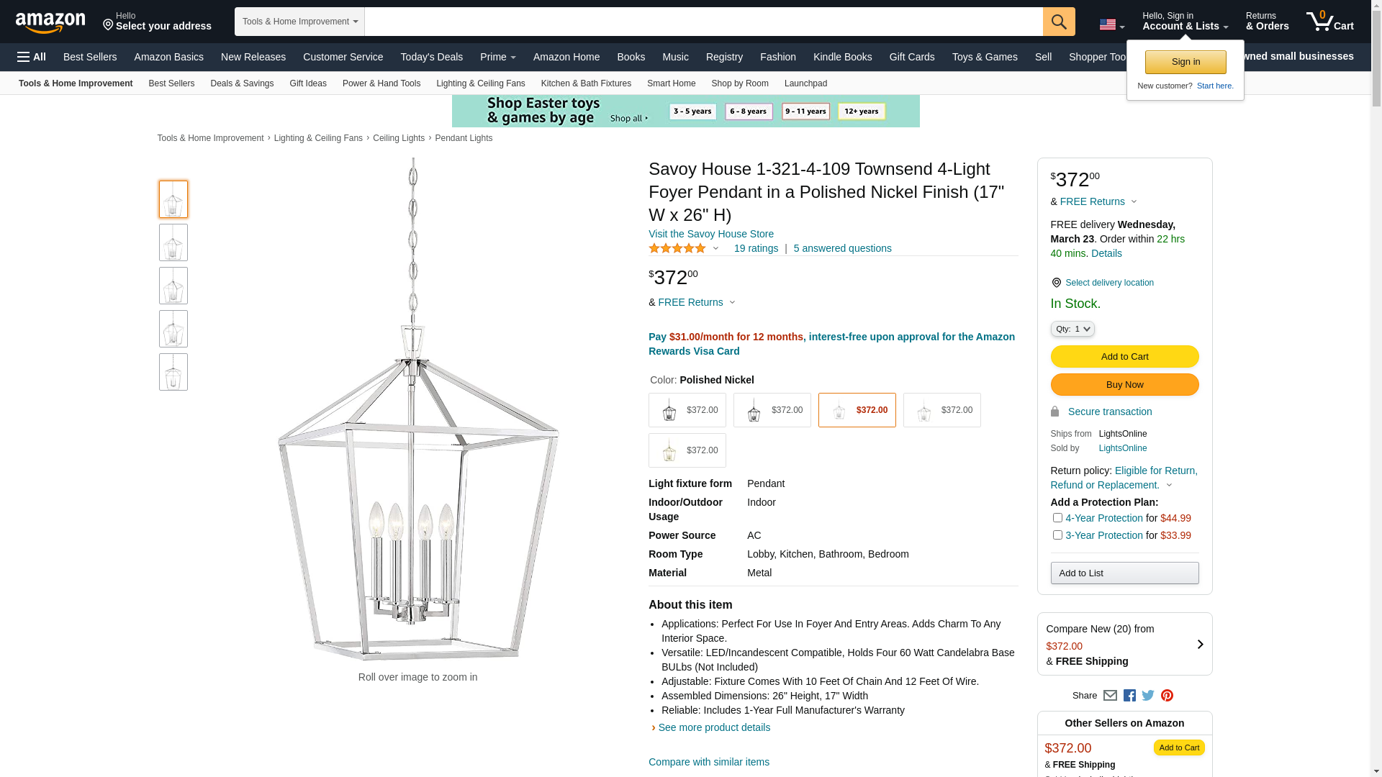Go to the Amazon logo homepage
The width and height of the screenshot is (1382, 777).
point(50,22)
